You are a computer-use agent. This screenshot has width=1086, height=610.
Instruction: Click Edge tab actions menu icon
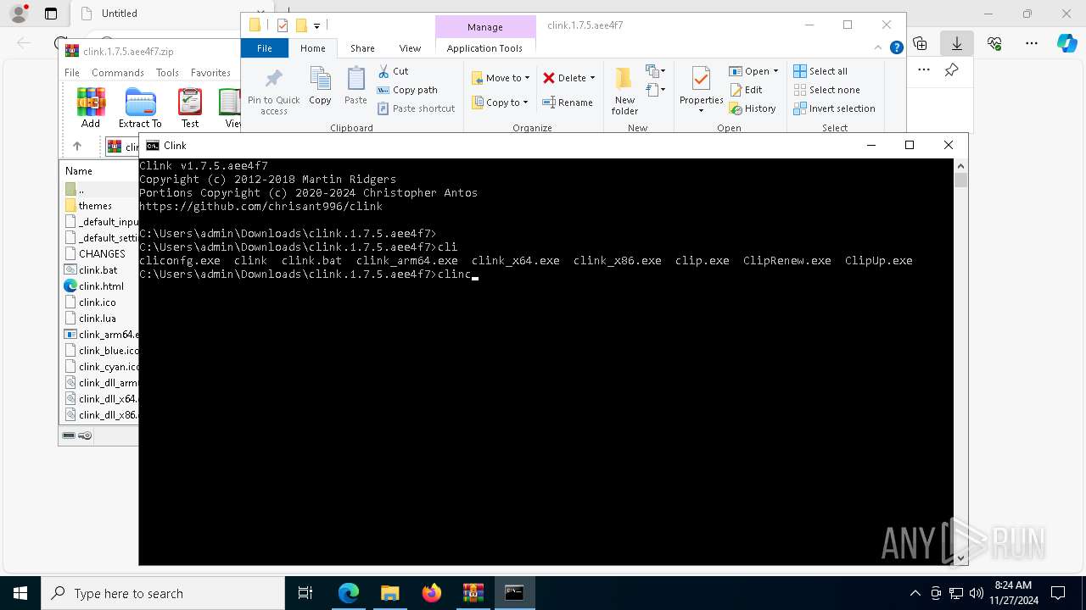[51, 14]
